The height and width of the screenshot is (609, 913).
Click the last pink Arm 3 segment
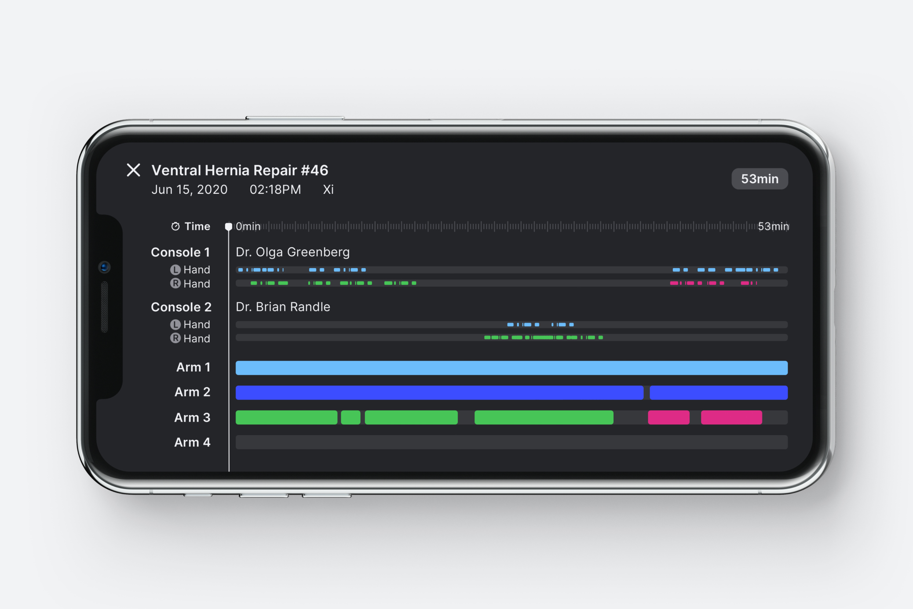point(731,417)
